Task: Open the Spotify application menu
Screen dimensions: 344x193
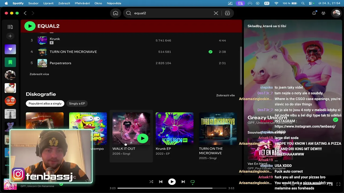Action: (18, 3)
